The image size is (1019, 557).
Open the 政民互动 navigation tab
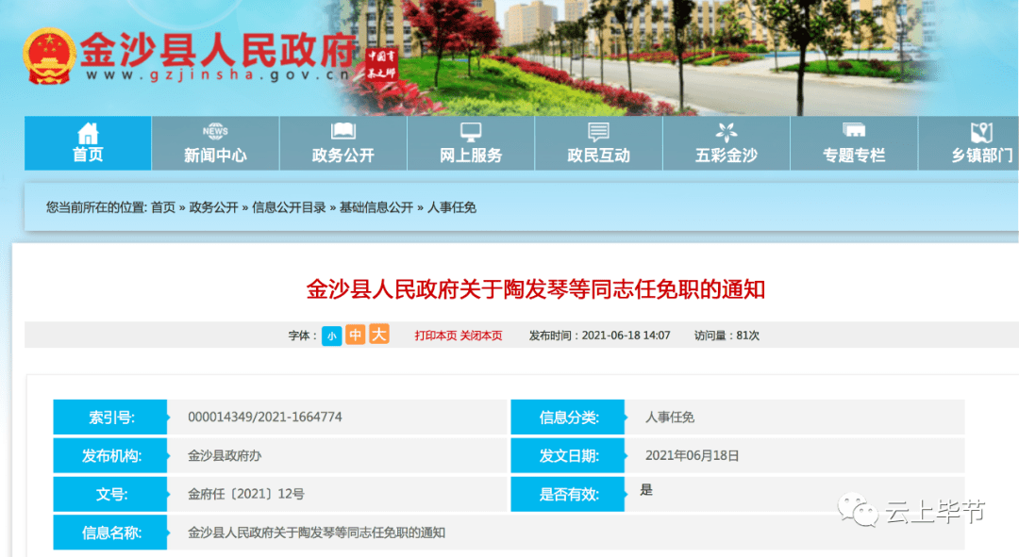598,143
